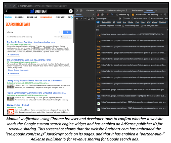Close the DevTools Search panel

(93, 15)
